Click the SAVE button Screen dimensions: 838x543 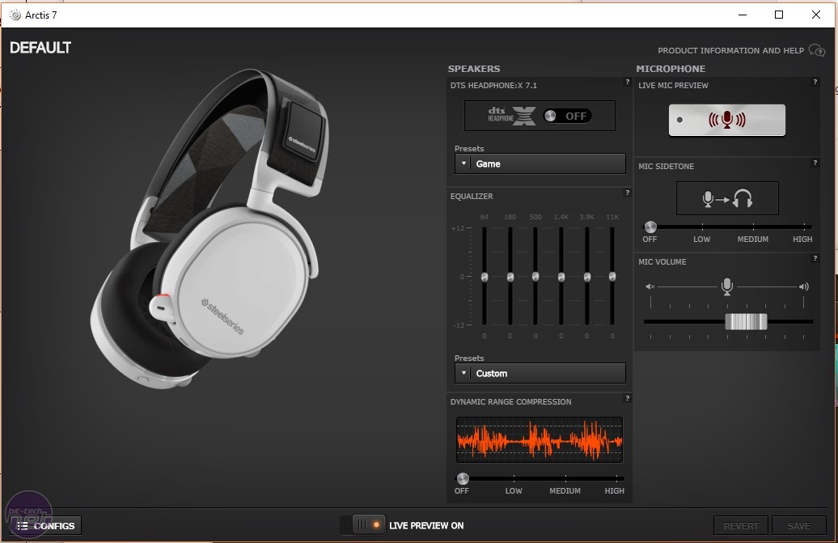pyautogui.click(x=799, y=526)
